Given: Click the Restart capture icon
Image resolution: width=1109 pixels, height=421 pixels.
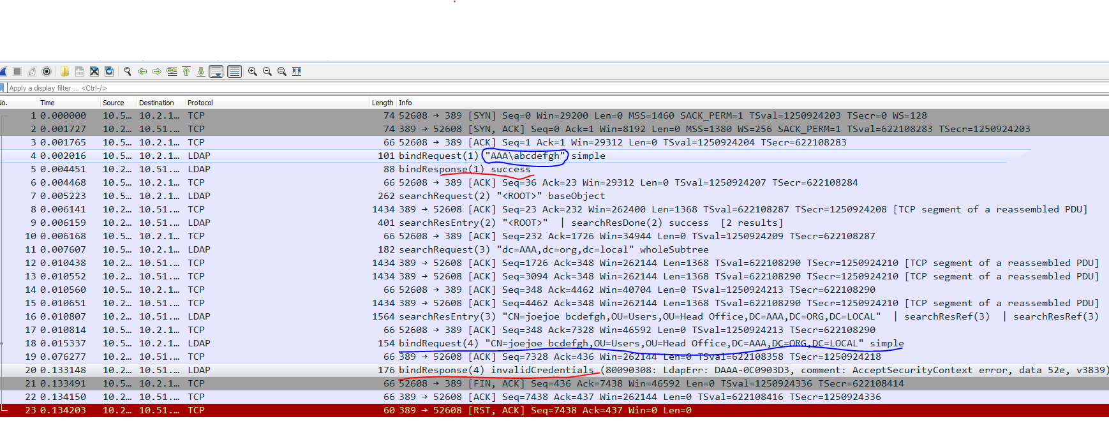Looking at the screenshot, I should [x=32, y=71].
